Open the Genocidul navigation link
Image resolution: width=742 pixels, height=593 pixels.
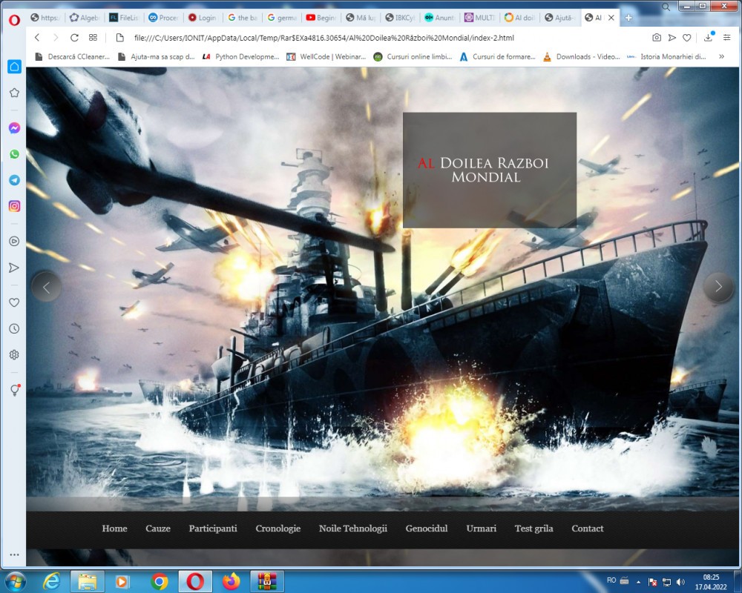[427, 529]
